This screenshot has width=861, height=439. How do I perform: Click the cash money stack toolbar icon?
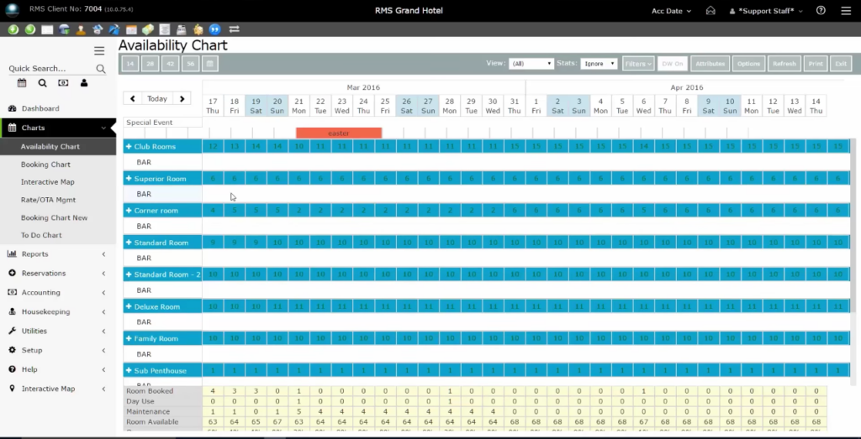(x=148, y=29)
